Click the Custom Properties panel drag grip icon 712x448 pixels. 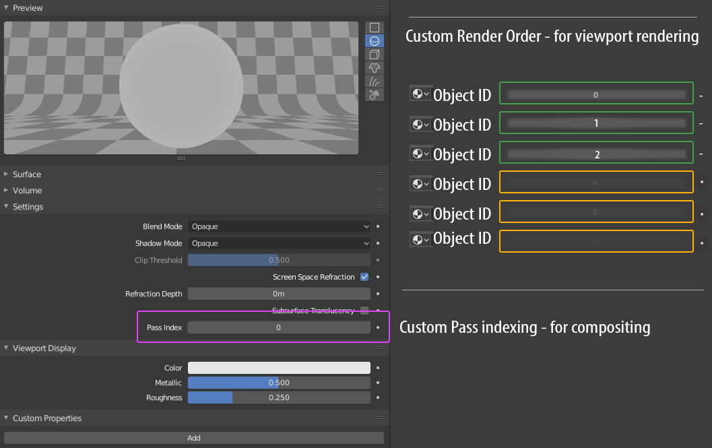click(x=381, y=418)
